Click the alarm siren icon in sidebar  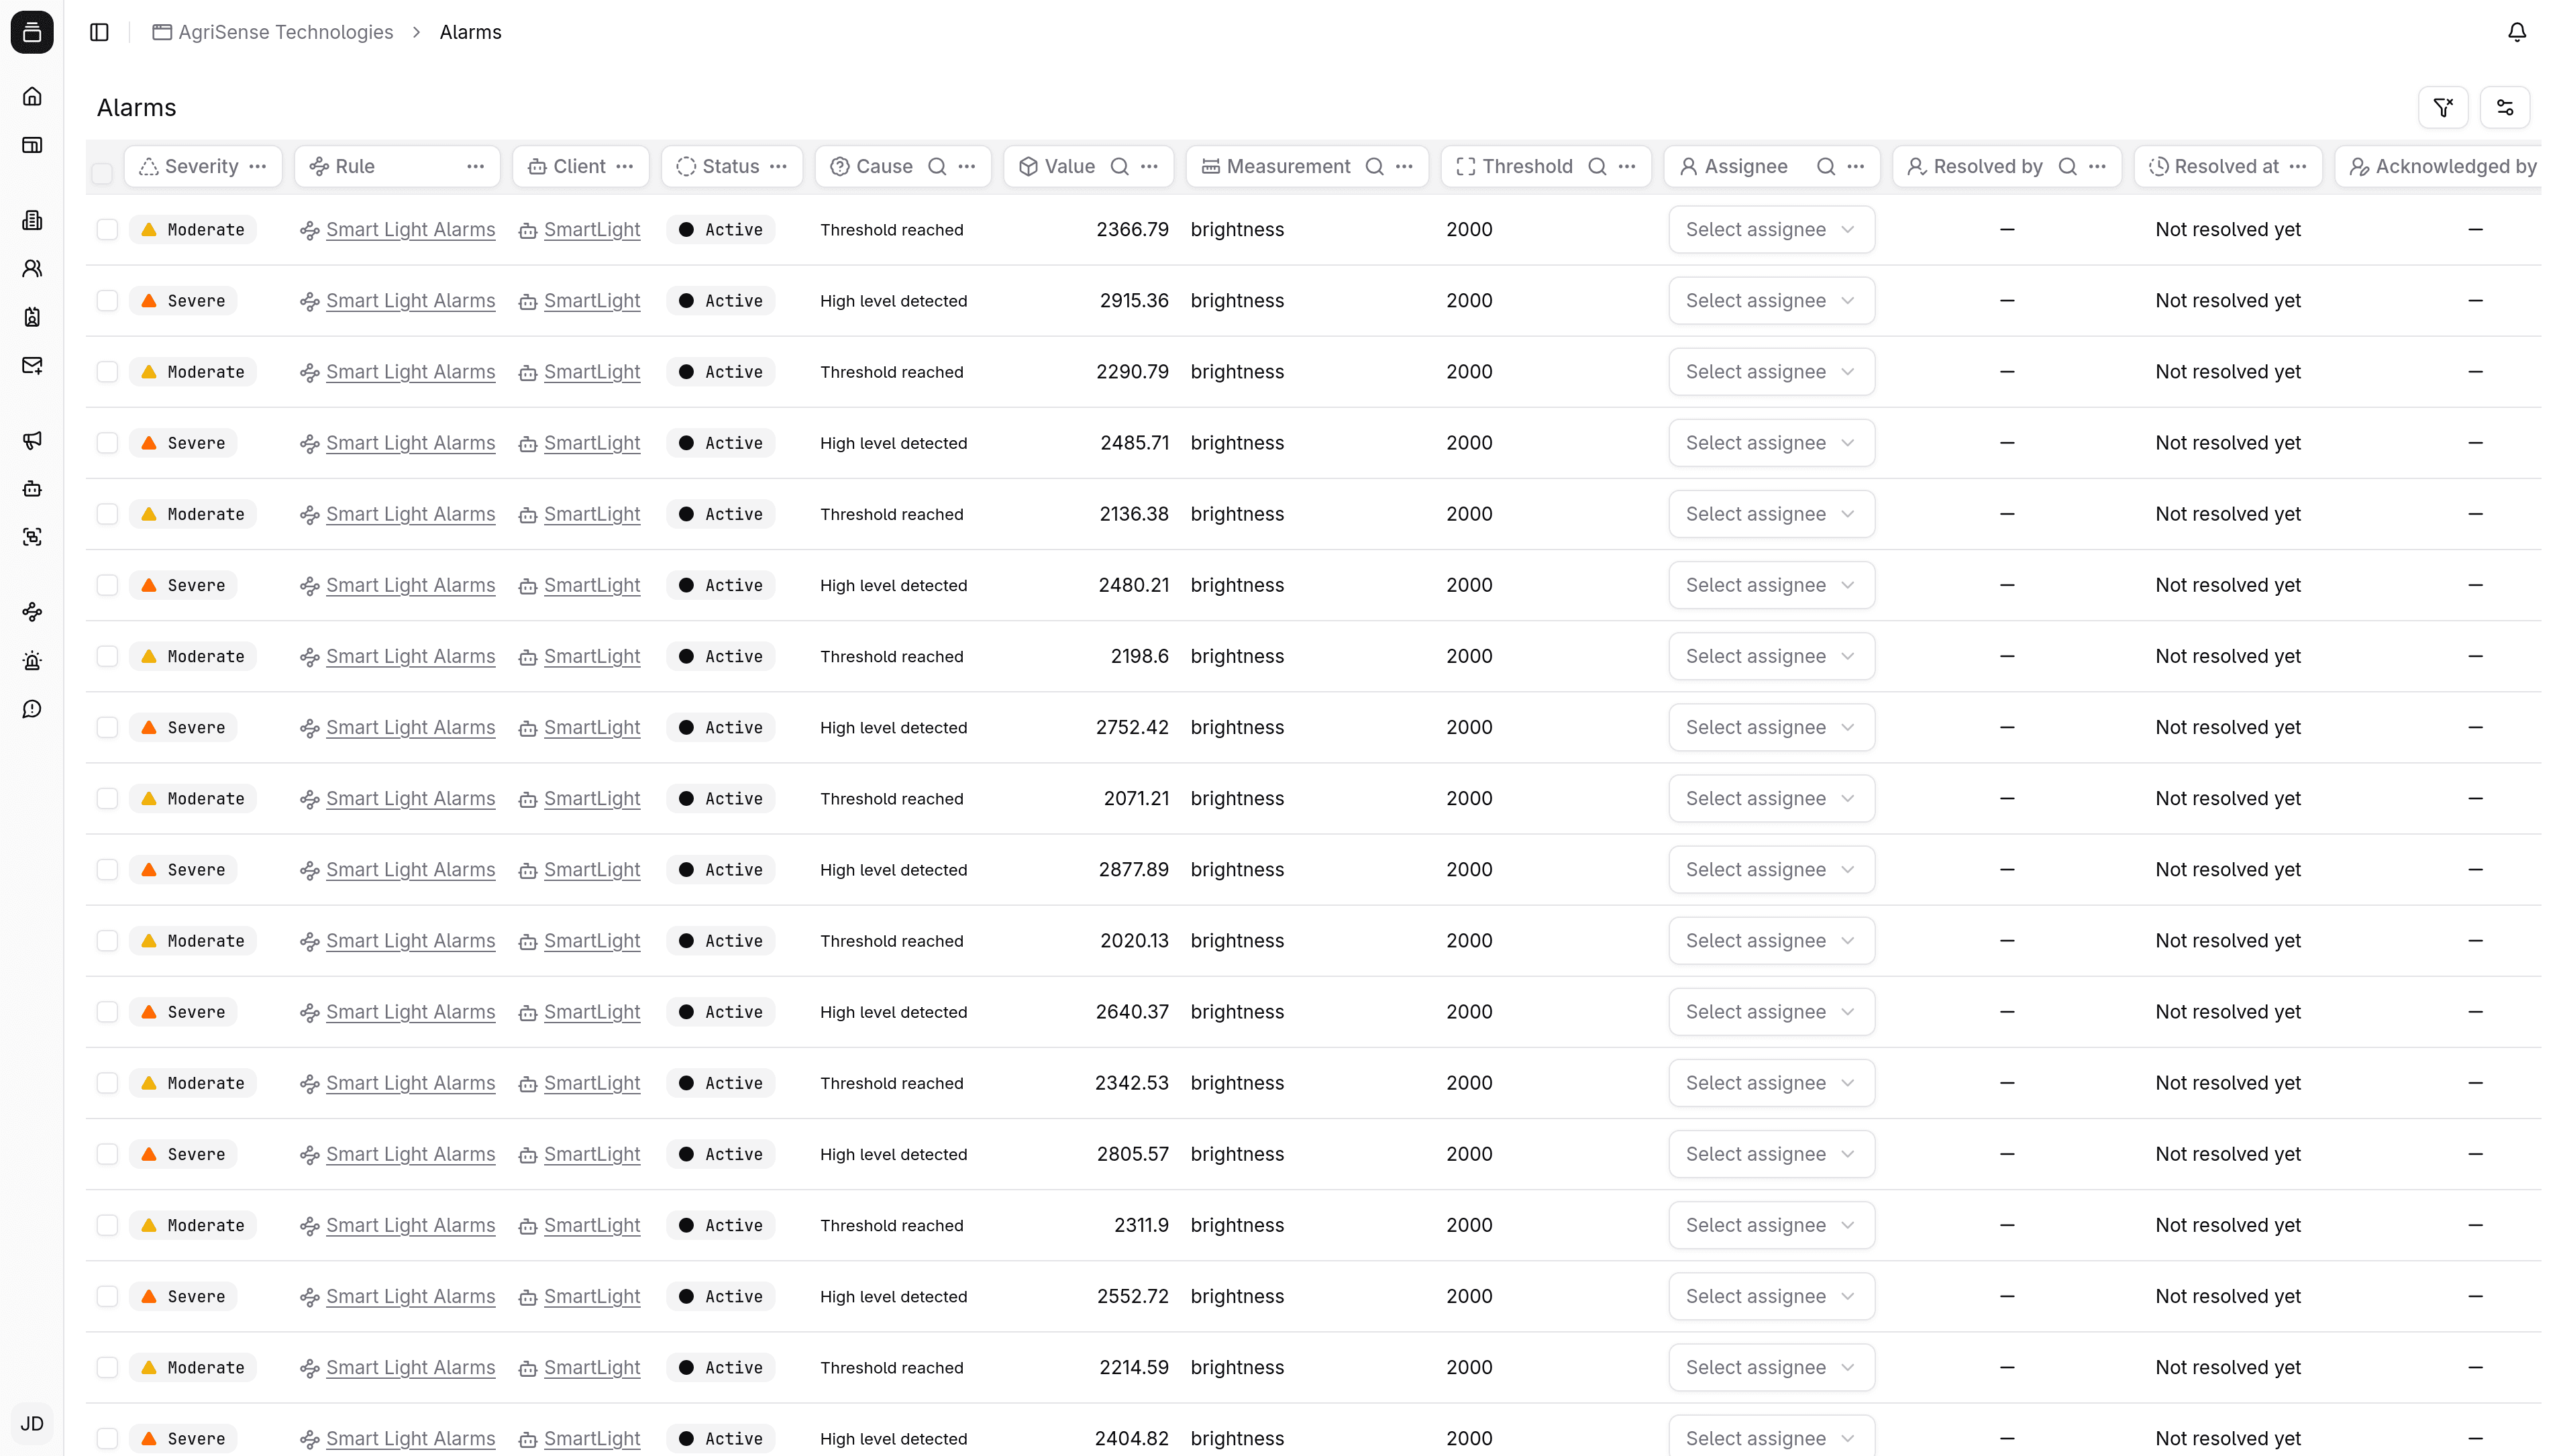(32, 660)
